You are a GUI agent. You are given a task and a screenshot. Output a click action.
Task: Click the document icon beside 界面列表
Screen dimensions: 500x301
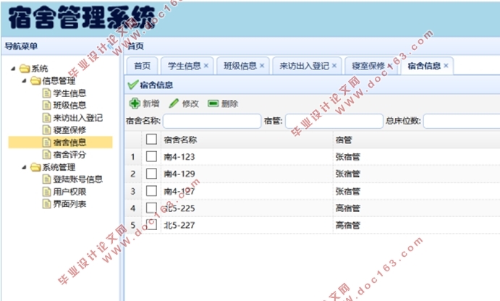tap(46, 204)
